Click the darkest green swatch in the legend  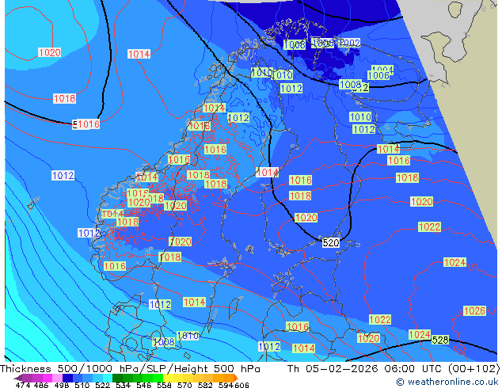[118, 378]
